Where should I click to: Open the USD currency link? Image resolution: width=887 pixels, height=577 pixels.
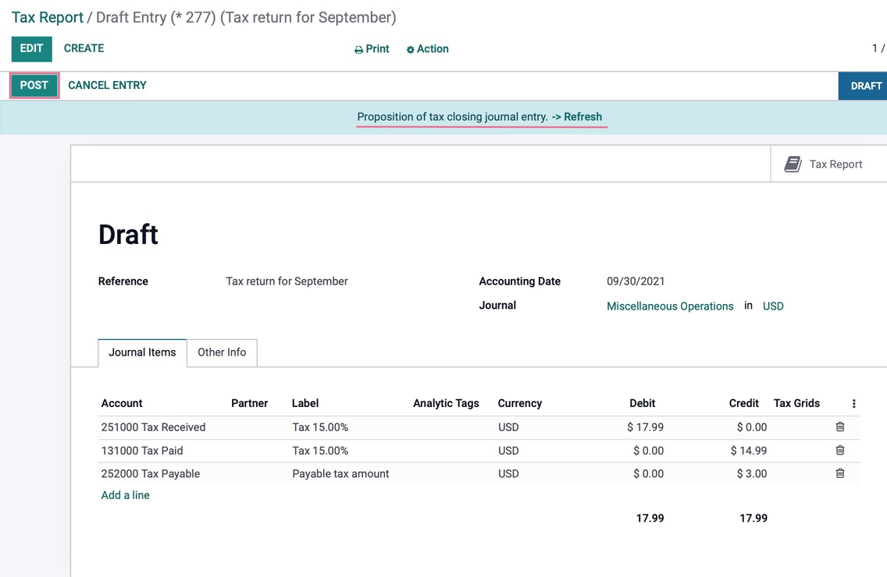coord(773,306)
